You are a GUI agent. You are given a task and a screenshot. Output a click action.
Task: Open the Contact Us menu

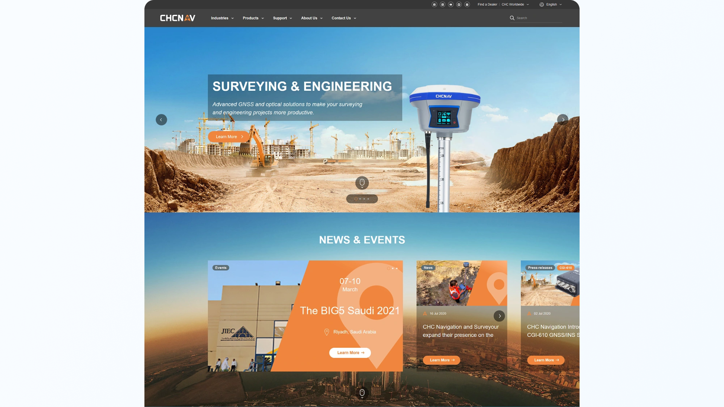coord(344,18)
